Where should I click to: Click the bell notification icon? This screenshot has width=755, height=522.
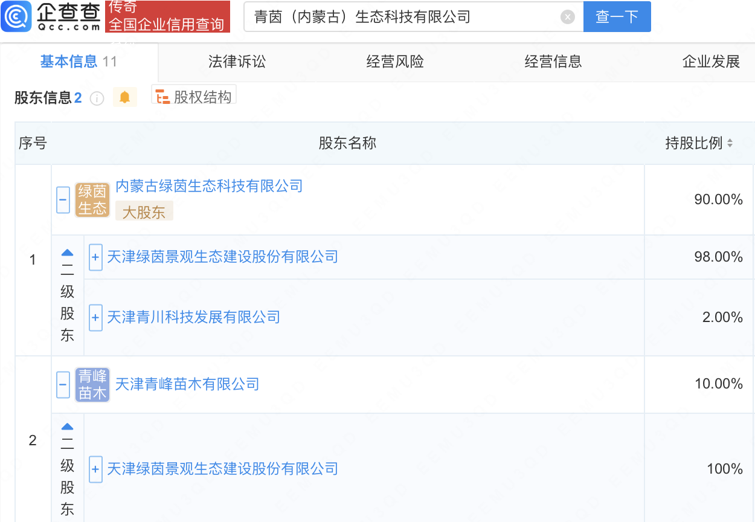125,97
